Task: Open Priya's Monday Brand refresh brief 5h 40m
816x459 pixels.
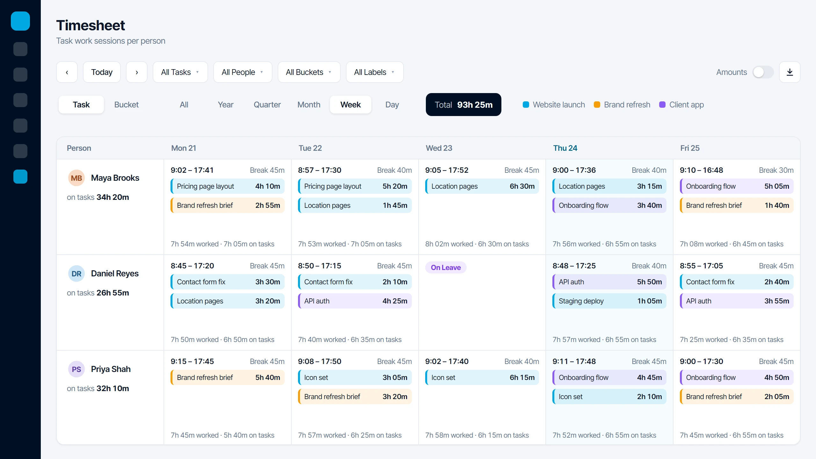Action: [x=228, y=377]
